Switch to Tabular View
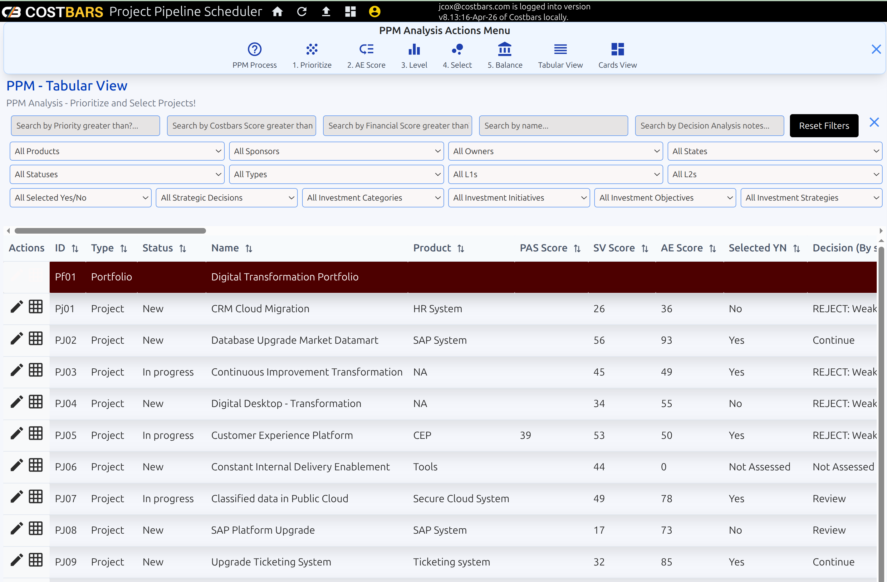This screenshot has height=582, width=887. 560,55
